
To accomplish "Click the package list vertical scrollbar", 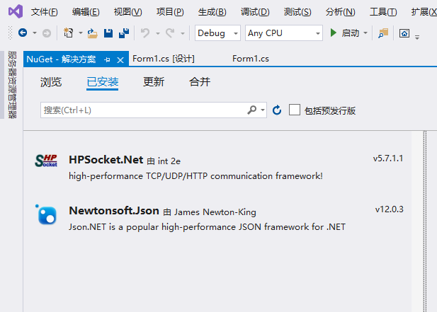I will click(x=417, y=221).
